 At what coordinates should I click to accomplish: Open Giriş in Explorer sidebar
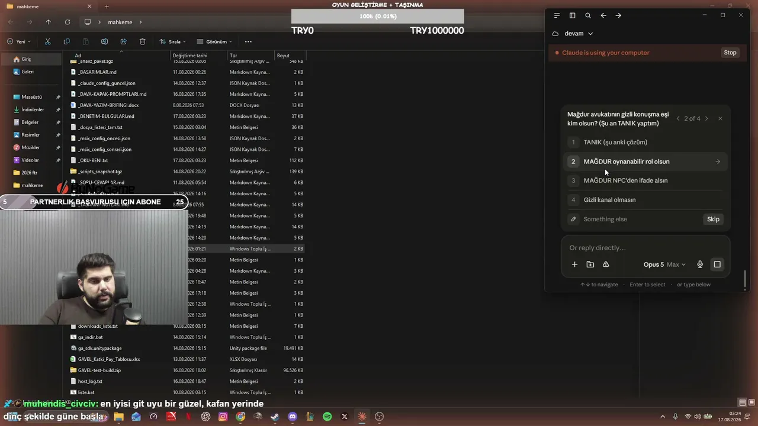click(31, 59)
